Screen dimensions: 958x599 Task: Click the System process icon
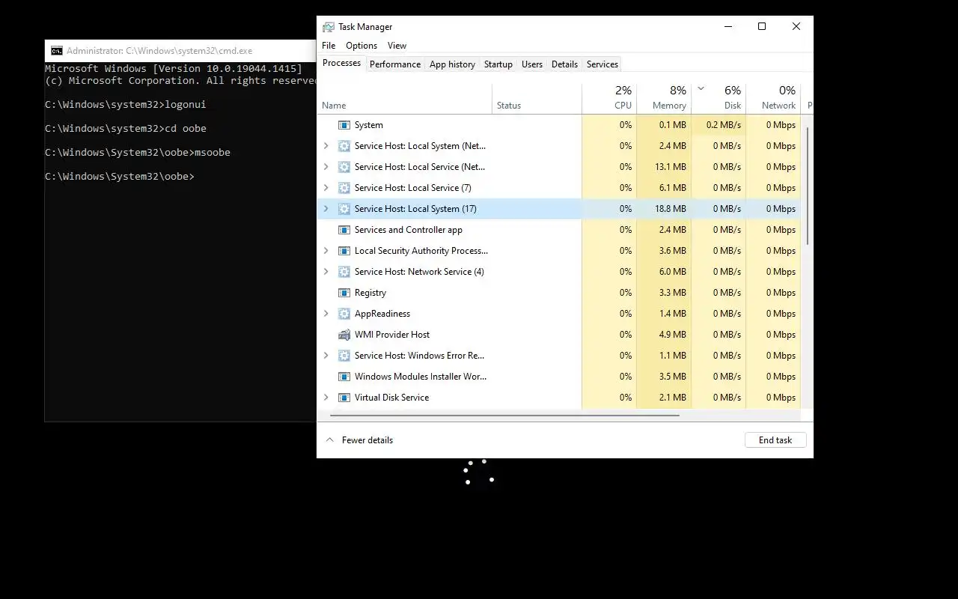click(344, 125)
